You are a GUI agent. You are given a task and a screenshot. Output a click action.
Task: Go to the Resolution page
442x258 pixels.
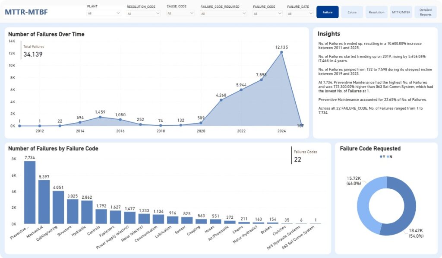[376, 12]
